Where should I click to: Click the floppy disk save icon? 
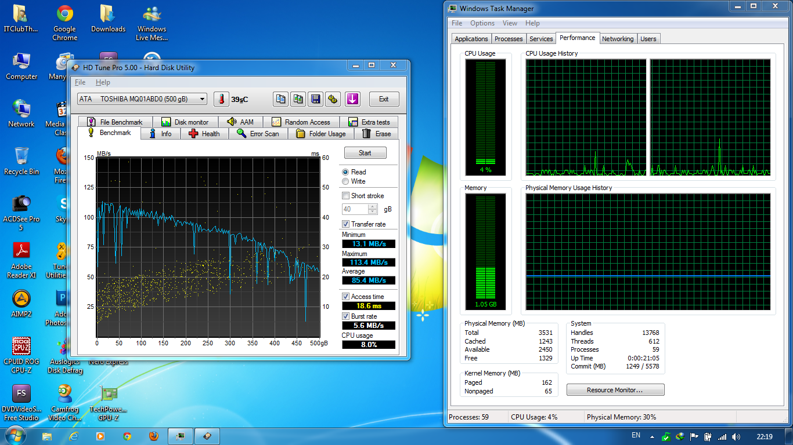[x=315, y=99]
